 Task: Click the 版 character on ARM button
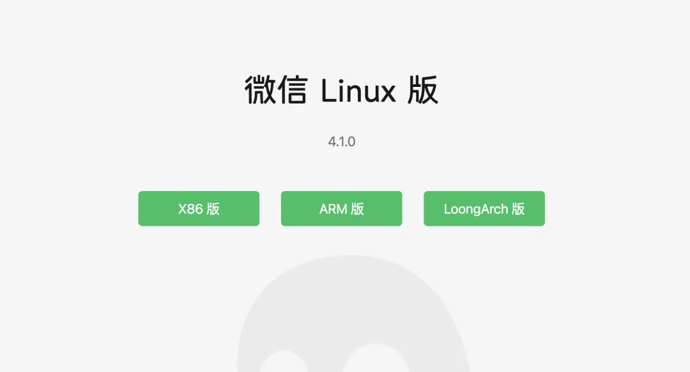click(357, 208)
